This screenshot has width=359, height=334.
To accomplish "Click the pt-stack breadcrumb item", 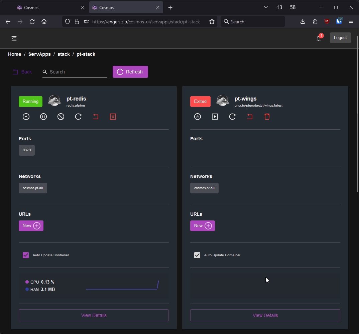I will point(86,54).
